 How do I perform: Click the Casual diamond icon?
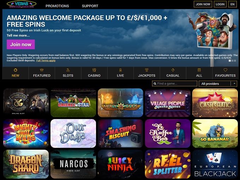[173, 70]
